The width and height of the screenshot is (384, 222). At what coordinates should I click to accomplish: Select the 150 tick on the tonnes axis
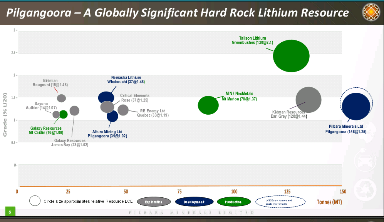click(343, 192)
